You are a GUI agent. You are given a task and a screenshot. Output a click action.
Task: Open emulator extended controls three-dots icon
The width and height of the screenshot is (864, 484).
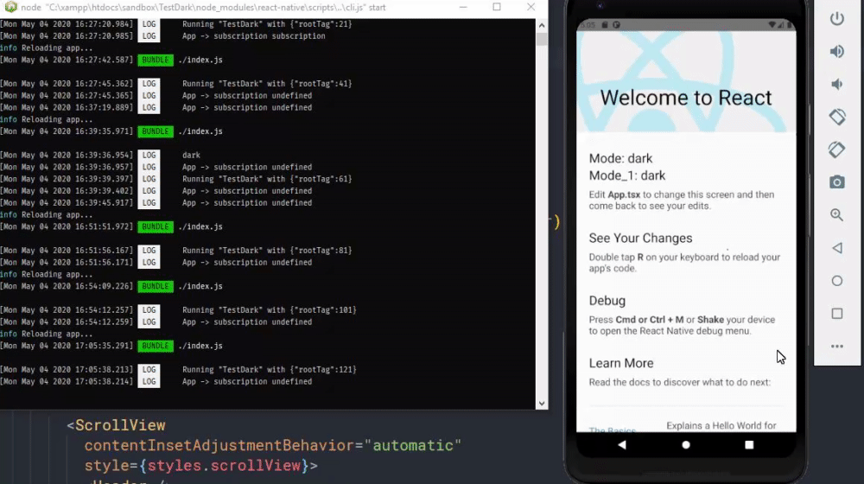coord(836,347)
